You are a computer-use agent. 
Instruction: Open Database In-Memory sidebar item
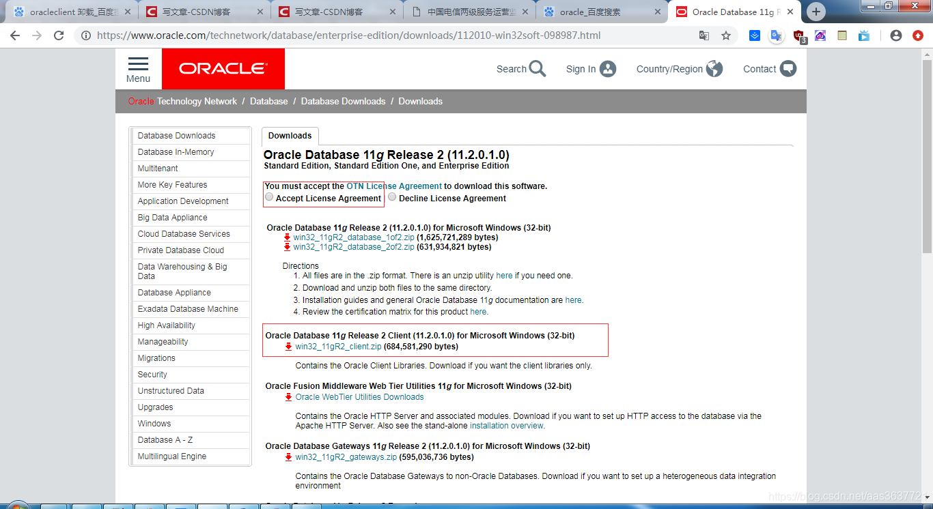coord(191,152)
